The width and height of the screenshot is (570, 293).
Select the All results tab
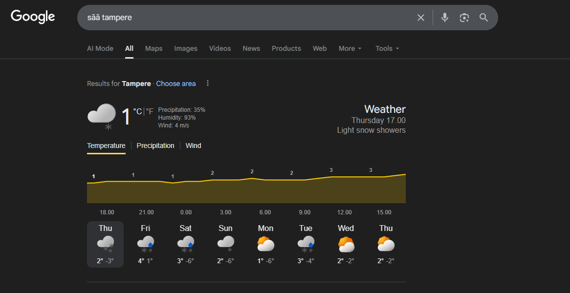(x=129, y=48)
